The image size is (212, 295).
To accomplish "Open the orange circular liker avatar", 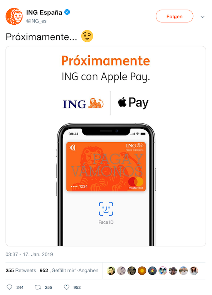I will click(142, 271).
